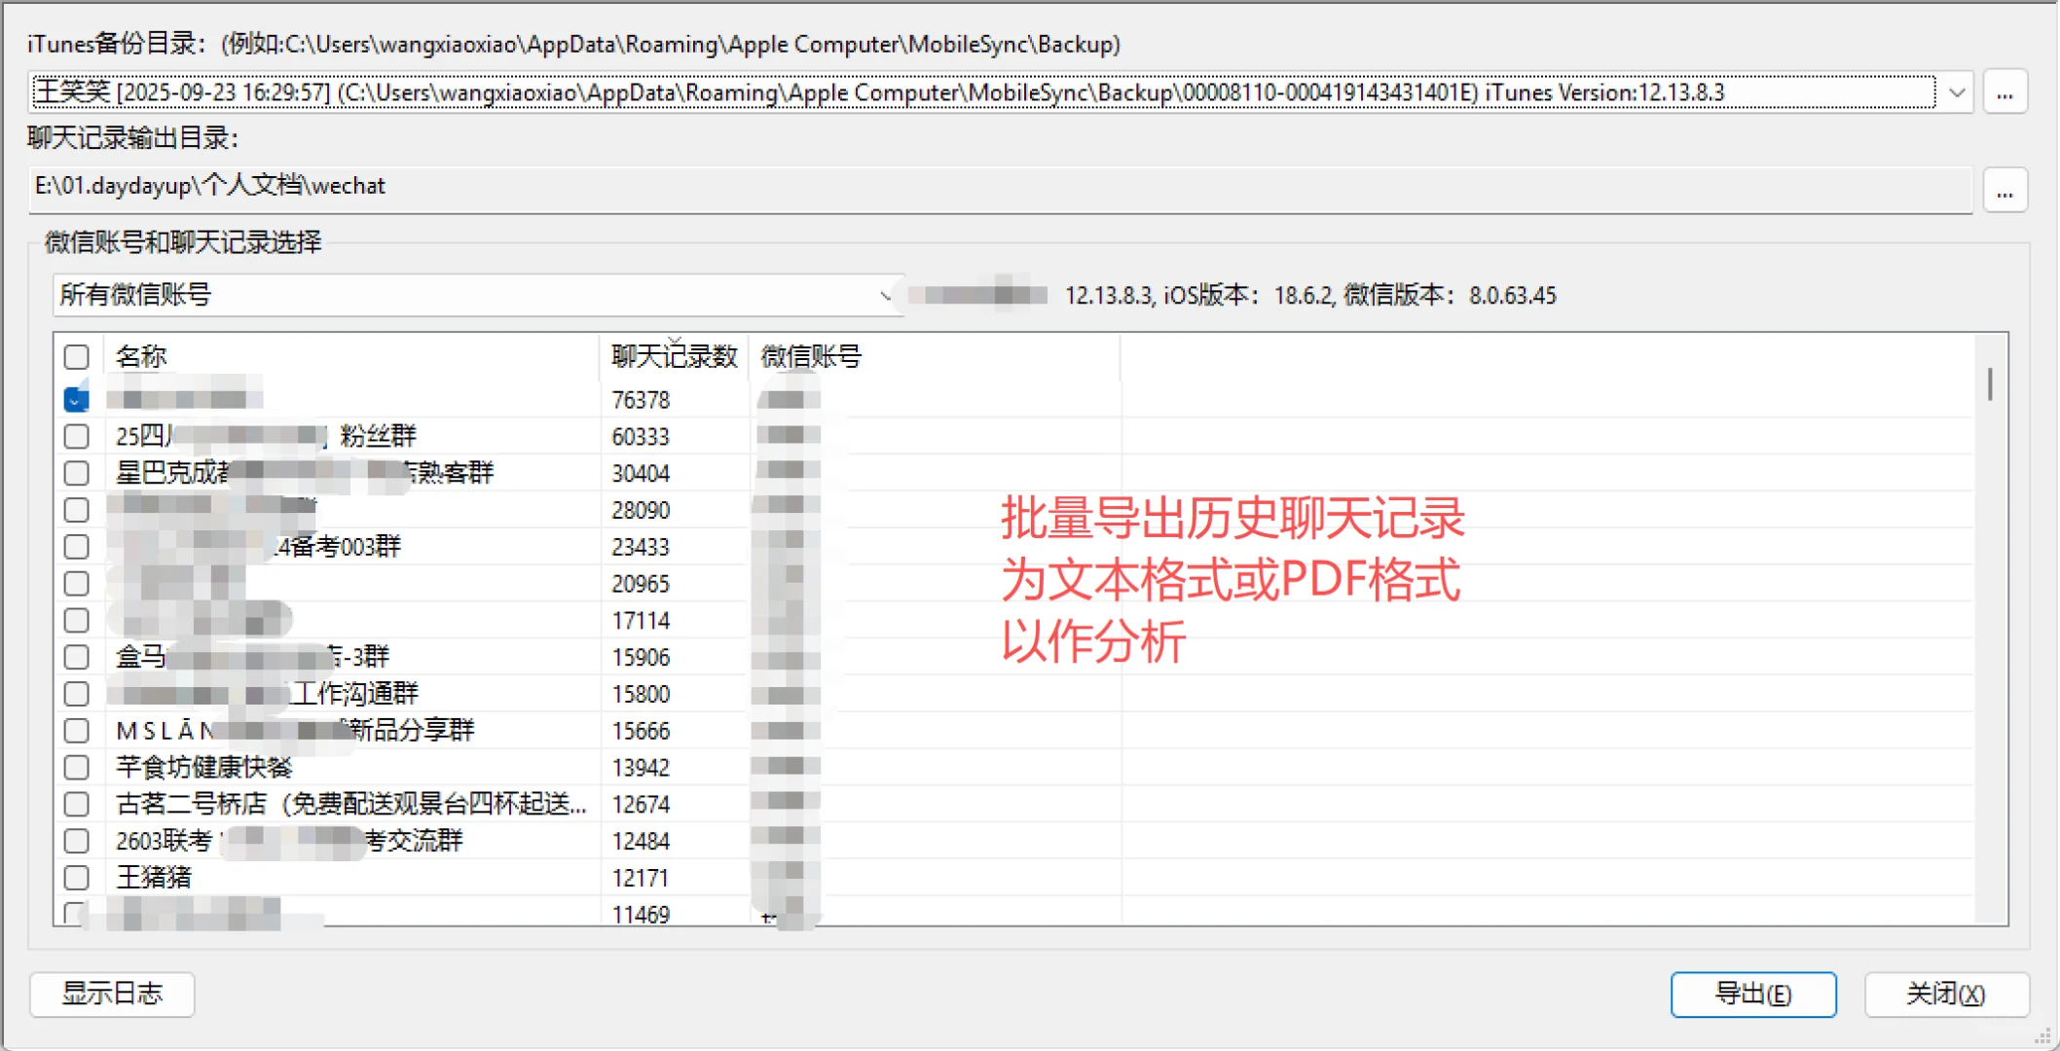Click the chat output directory path field
This screenshot has width=2060, height=1051.
tap(1000, 187)
